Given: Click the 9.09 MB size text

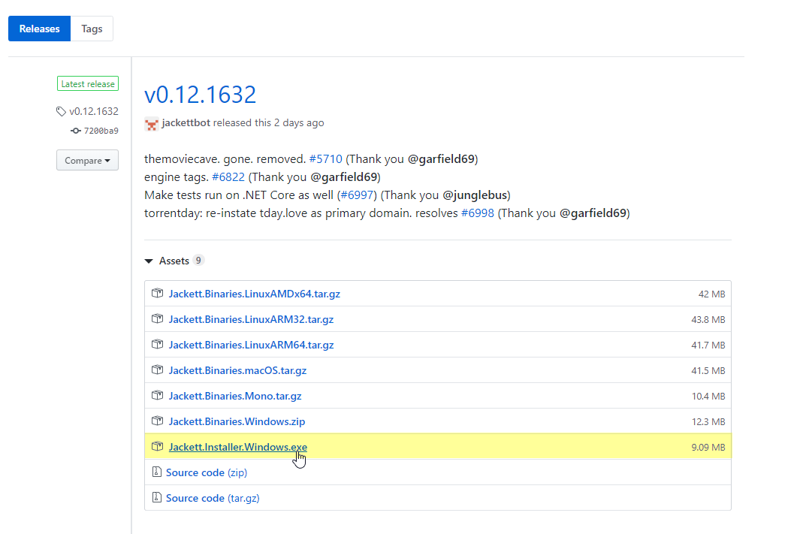Looking at the screenshot, I should tap(708, 448).
